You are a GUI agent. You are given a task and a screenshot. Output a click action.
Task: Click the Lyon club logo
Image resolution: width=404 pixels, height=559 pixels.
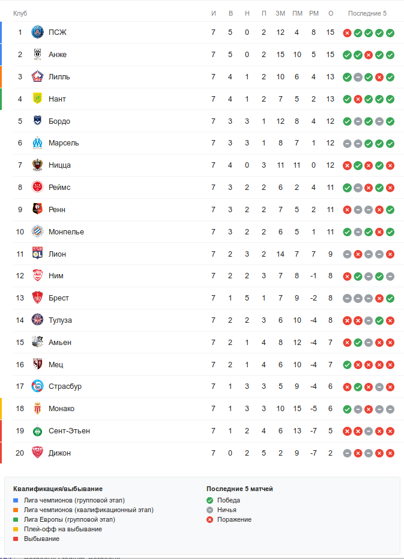38,254
